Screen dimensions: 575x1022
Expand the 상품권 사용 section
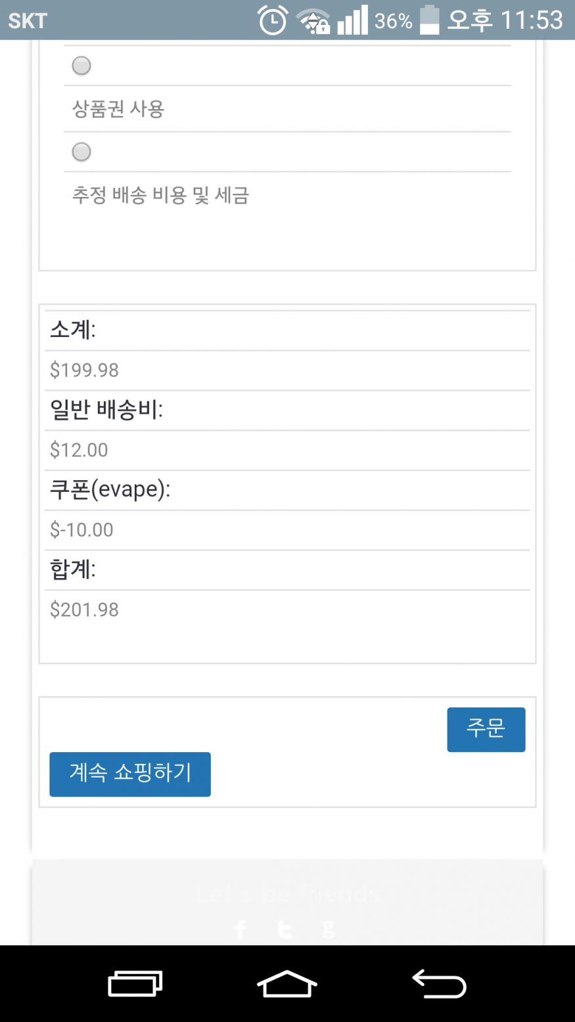coord(118,108)
